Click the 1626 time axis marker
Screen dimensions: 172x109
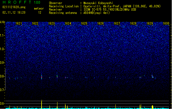click(x=100, y=23)
